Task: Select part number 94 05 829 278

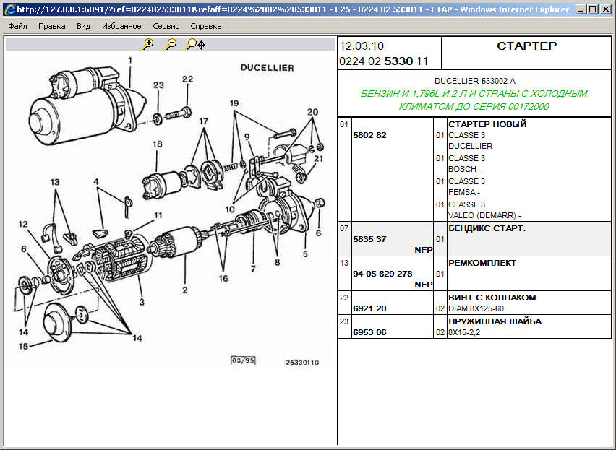Action: tap(382, 274)
